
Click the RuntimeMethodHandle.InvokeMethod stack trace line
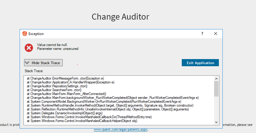coord(110,105)
